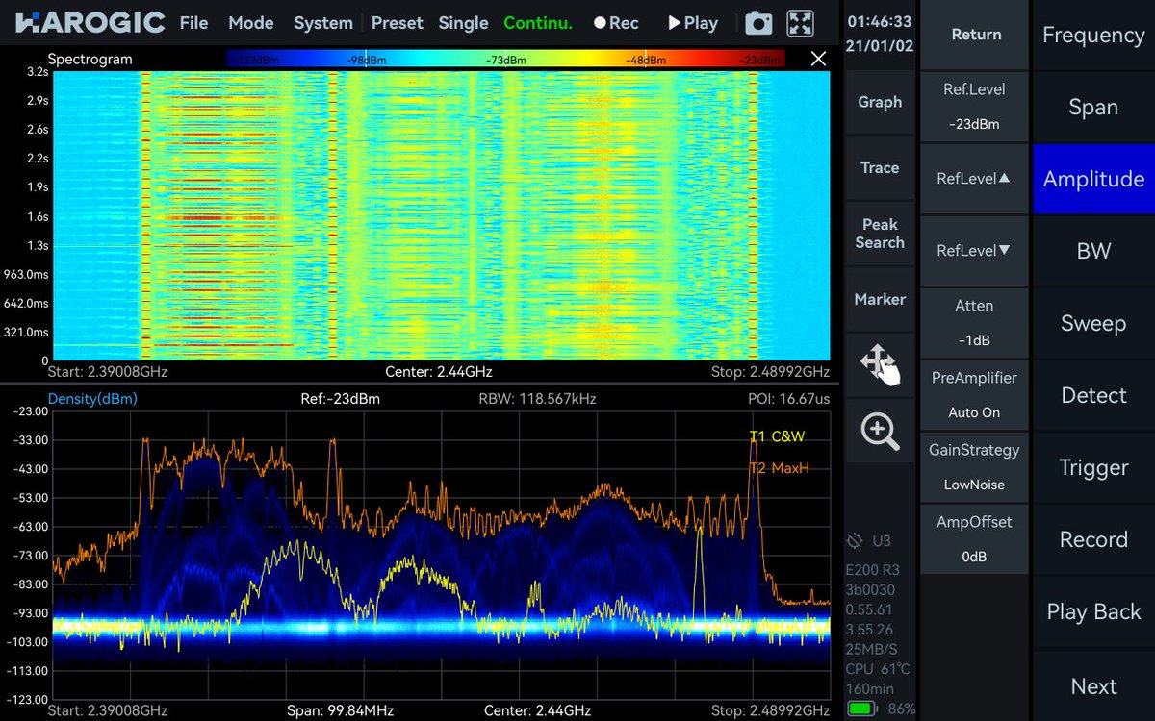Toggle fullscreen view icon
The image size is (1155, 721).
tap(800, 23)
